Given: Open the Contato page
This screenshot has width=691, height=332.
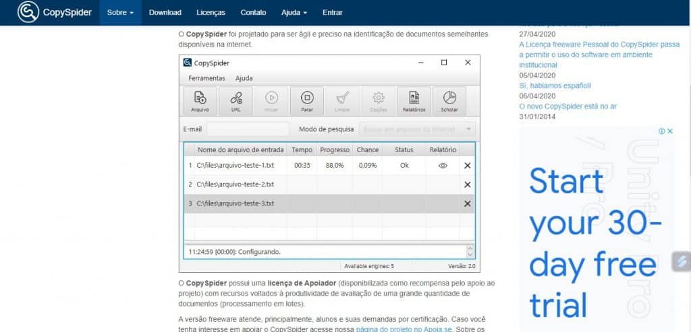Looking at the screenshot, I should point(253,12).
